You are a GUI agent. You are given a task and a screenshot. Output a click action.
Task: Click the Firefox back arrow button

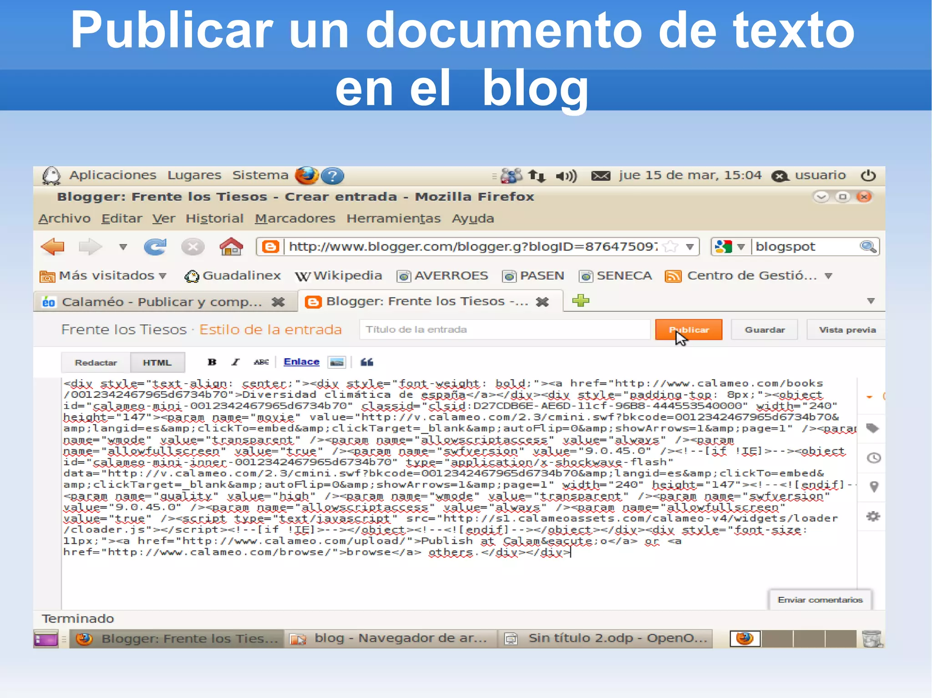[x=53, y=247]
